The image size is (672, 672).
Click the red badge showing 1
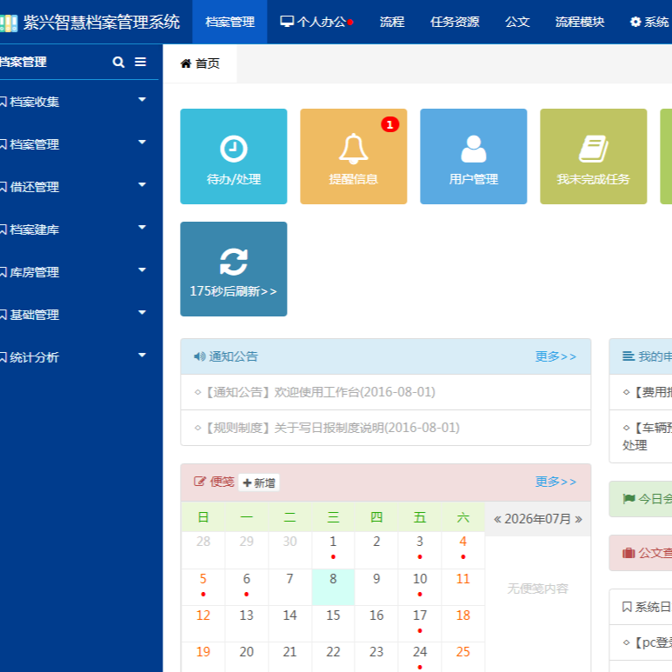tap(390, 124)
